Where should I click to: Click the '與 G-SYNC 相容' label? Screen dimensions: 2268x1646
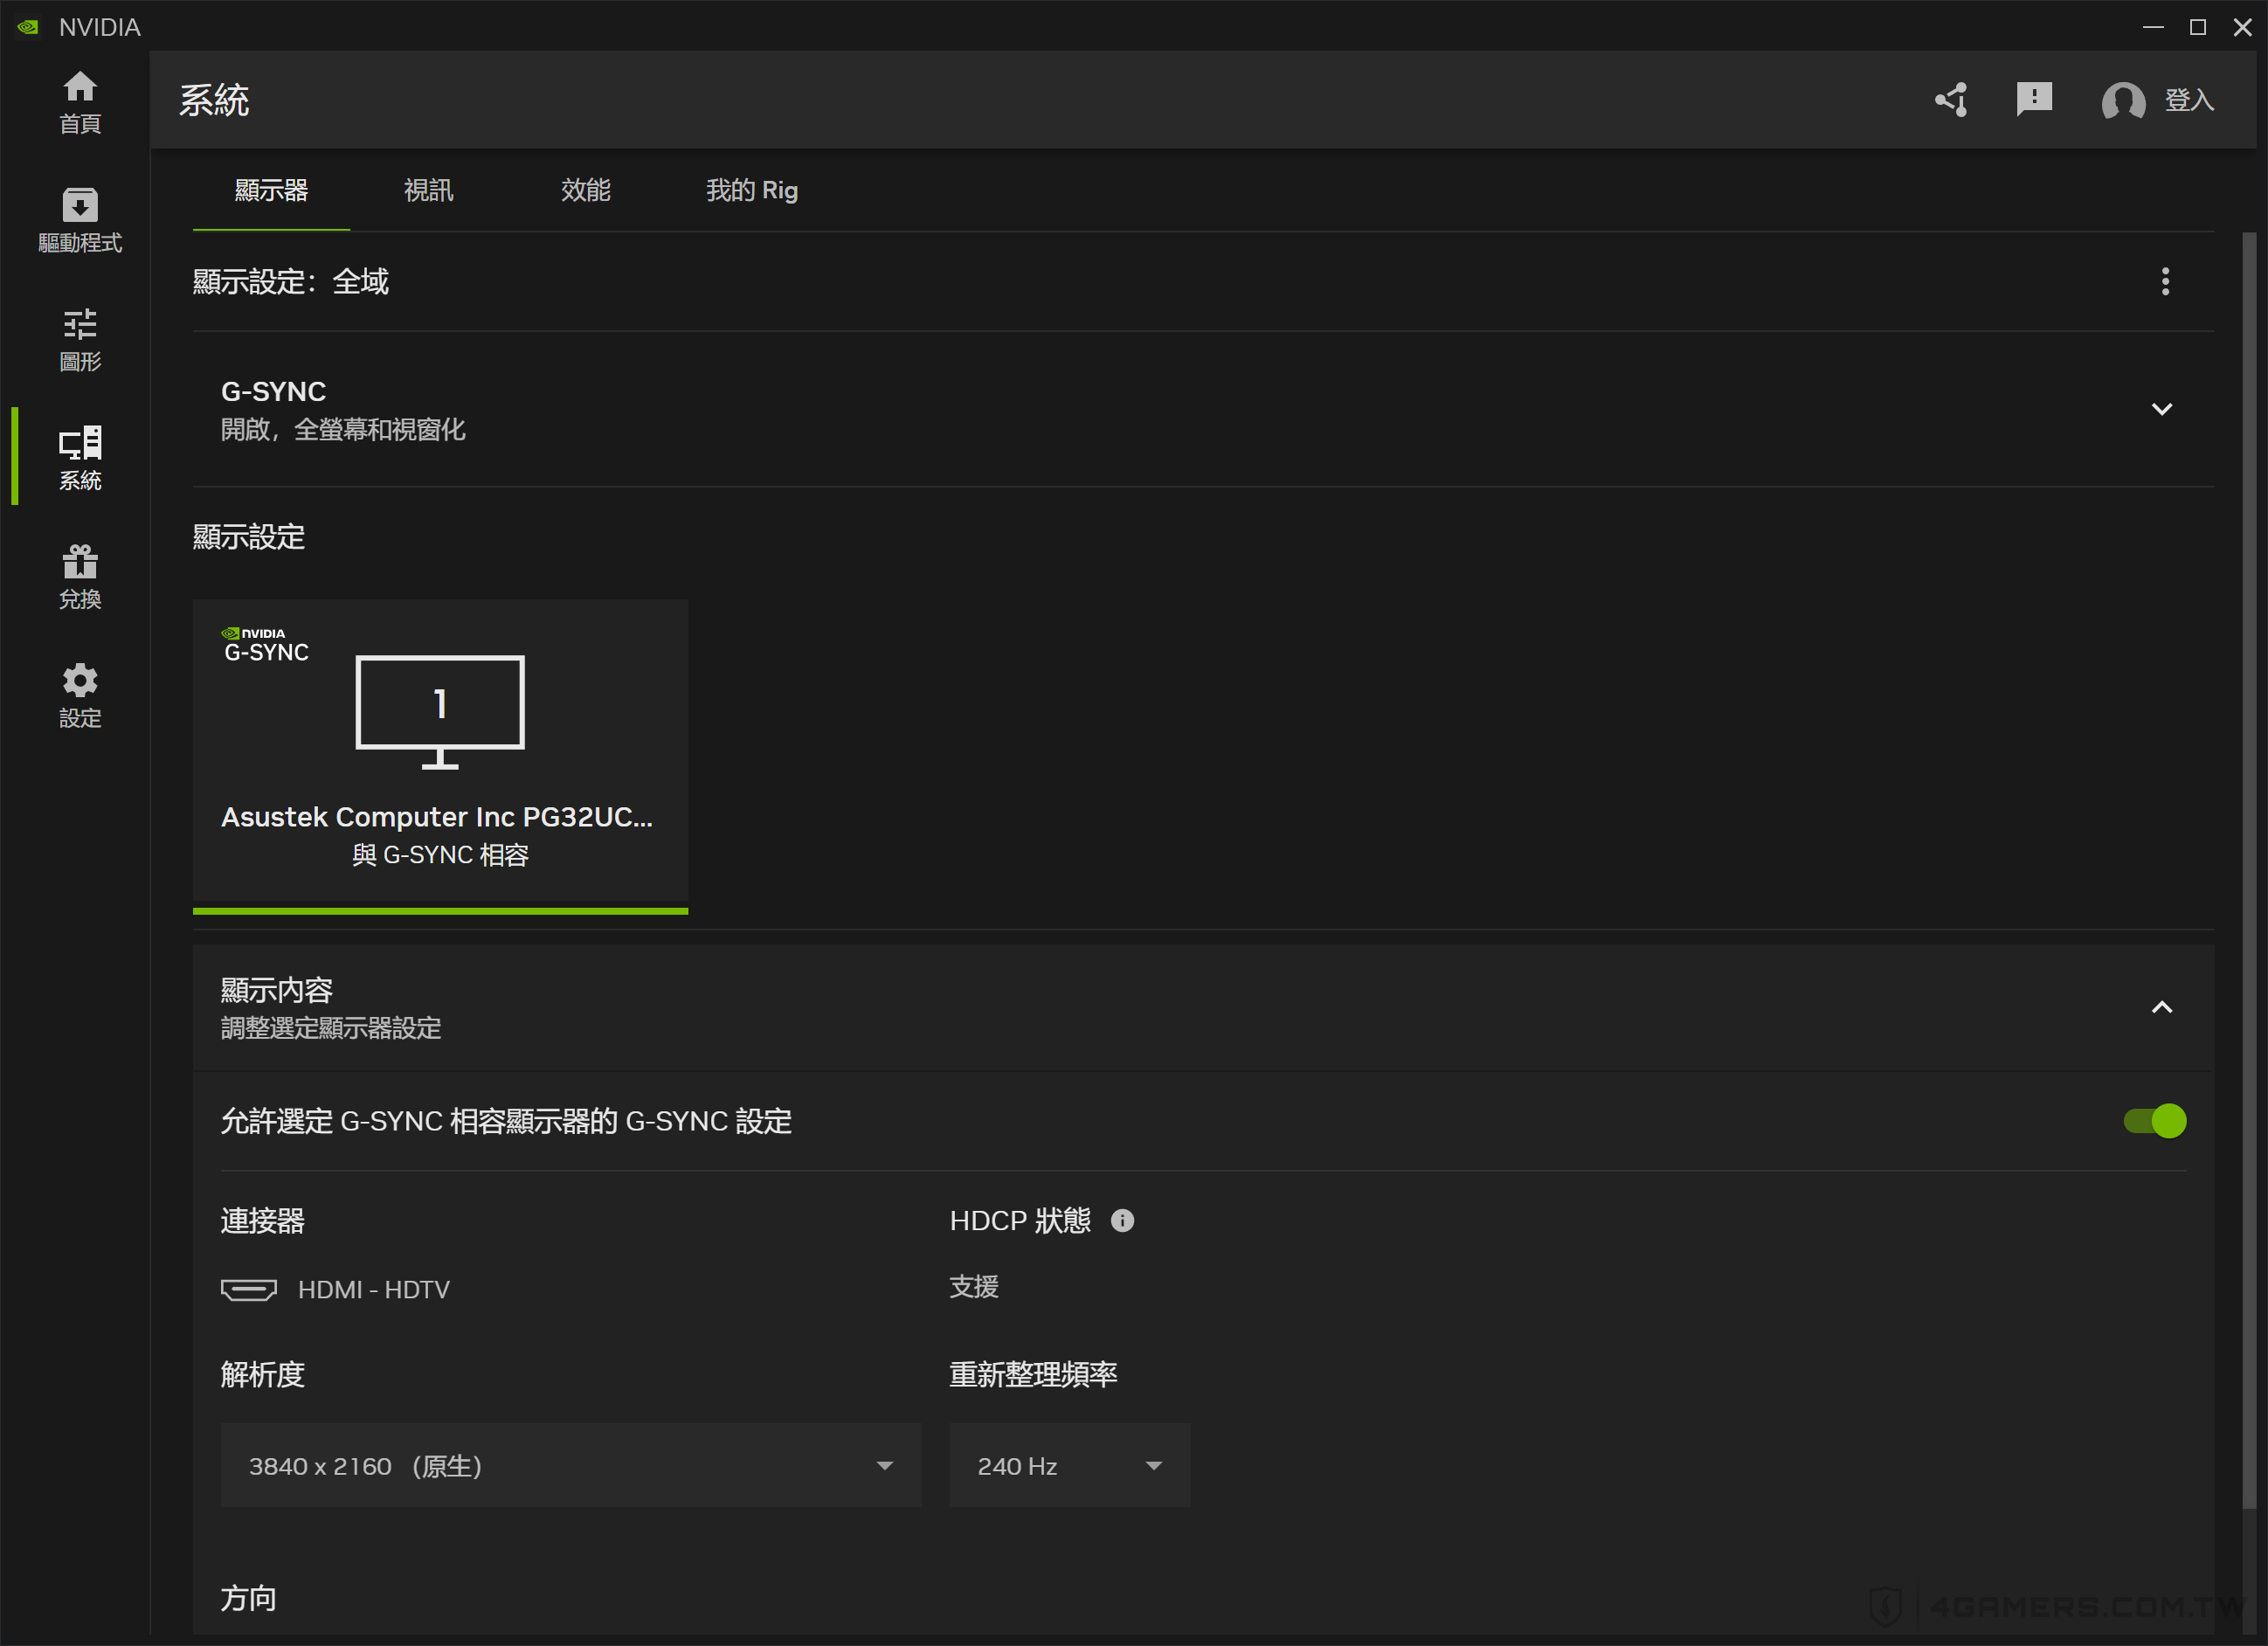(440, 855)
